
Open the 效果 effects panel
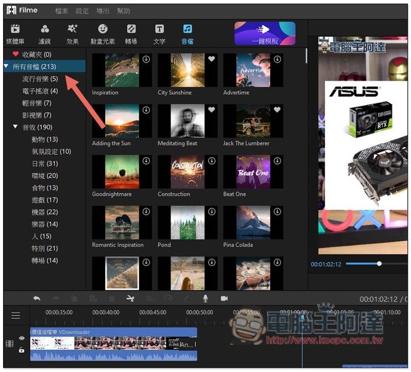(73, 34)
